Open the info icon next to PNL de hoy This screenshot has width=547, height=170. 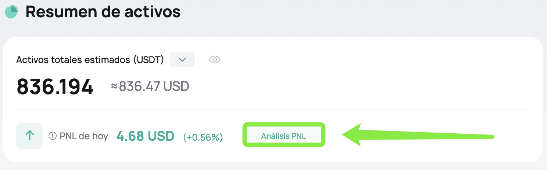tap(53, 136)
